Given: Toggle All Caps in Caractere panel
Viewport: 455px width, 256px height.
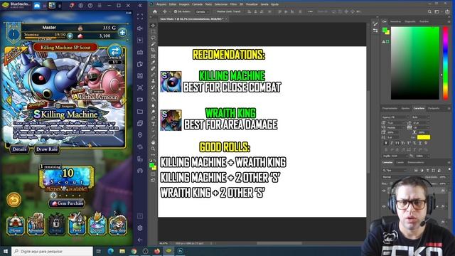Looking at the screenshot, I should point(397,143).
